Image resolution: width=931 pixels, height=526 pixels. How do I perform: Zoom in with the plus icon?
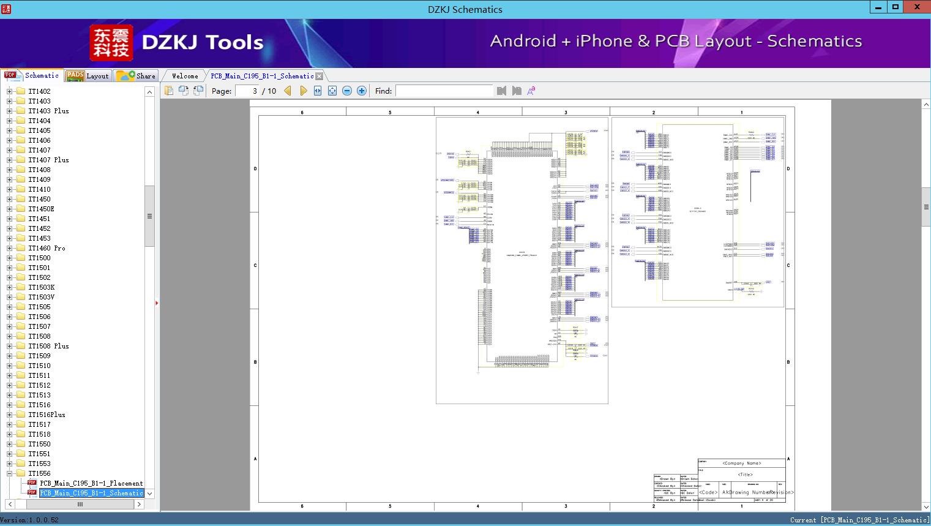pos(362,91)
